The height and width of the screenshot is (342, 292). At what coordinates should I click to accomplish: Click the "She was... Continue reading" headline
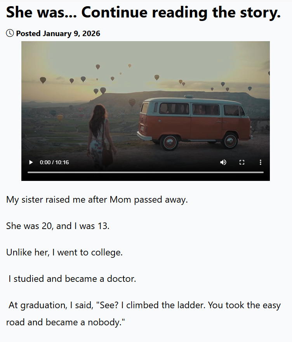point(143,13)
